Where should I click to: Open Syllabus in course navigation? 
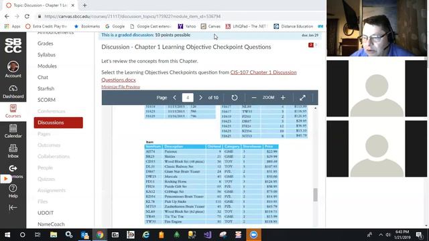pos(46,55)
